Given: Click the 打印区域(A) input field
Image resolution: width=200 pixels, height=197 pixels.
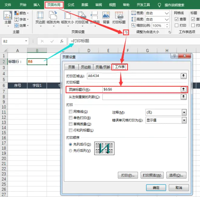Looking at the screenshot, I should pos(134,76).
